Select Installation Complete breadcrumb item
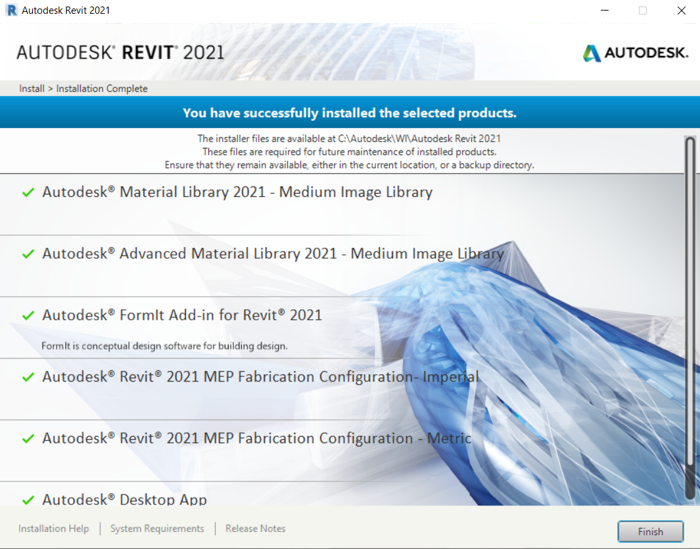 [101, 88]
